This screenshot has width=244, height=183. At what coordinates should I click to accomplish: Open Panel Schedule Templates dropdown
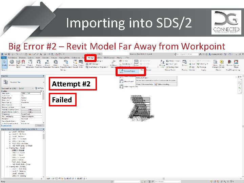(97, 67)
